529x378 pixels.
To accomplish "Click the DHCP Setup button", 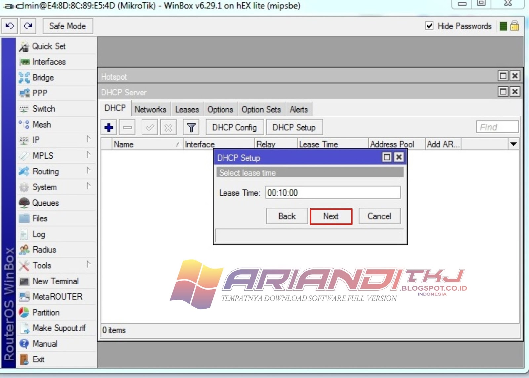I will point(294,127).
